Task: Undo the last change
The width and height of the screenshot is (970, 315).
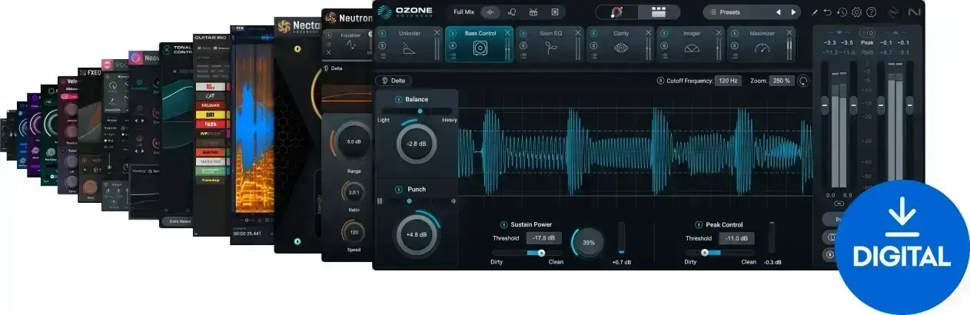Action: [828, 12]
